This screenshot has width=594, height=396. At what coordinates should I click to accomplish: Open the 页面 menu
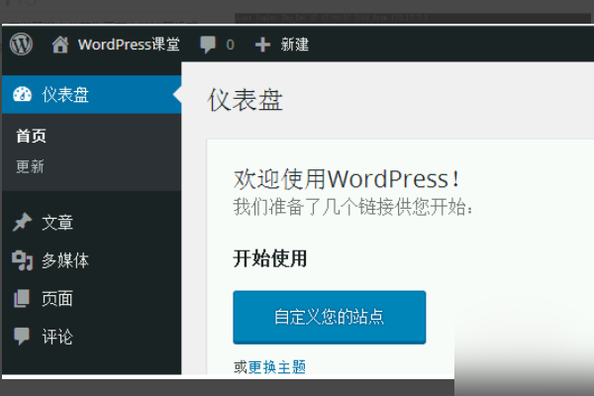pyautogui.click(x=57, y=299)
